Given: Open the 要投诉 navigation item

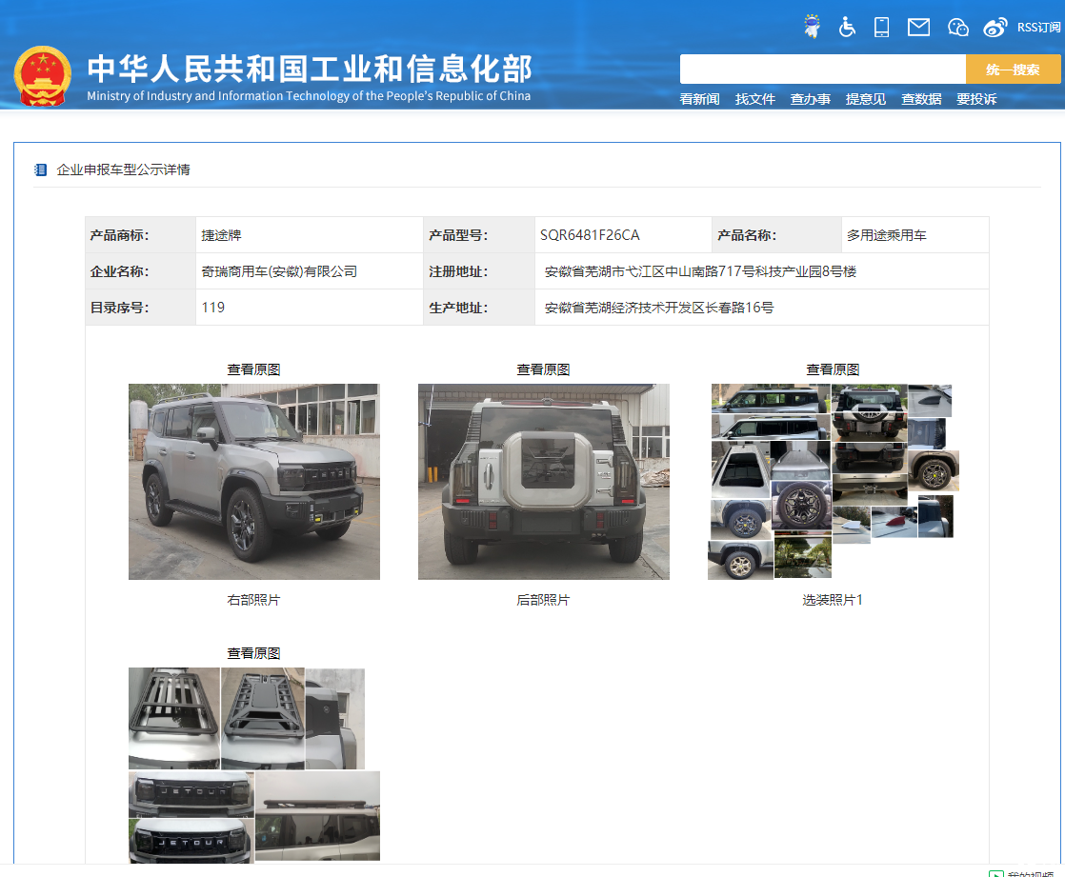Looking at the screenshot, I should (976, 99).
